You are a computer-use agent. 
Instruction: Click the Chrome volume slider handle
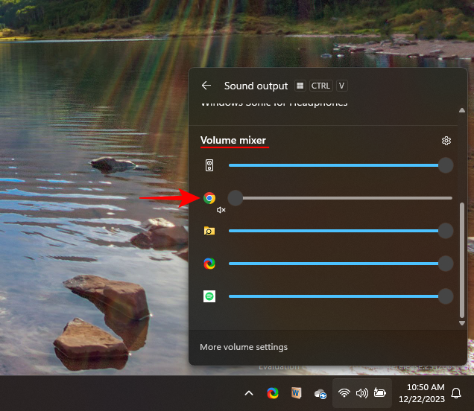pyautogui.click(x=236, y=198)
